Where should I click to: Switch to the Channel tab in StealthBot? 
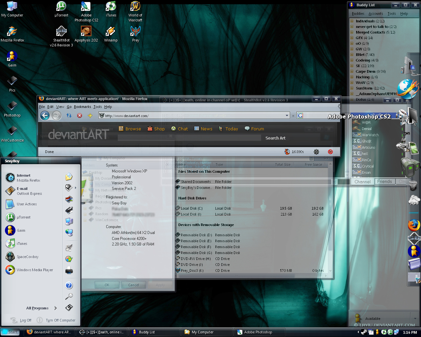click(362, 182)
